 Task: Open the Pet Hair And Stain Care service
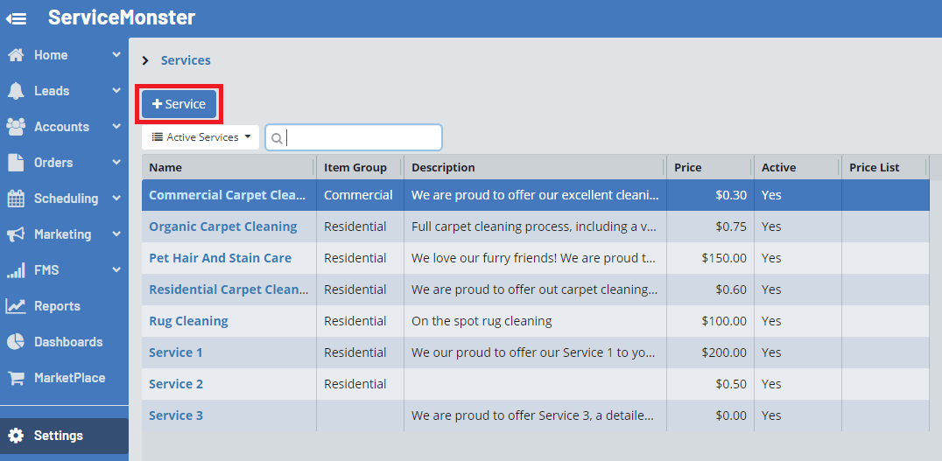click(220, 258)
